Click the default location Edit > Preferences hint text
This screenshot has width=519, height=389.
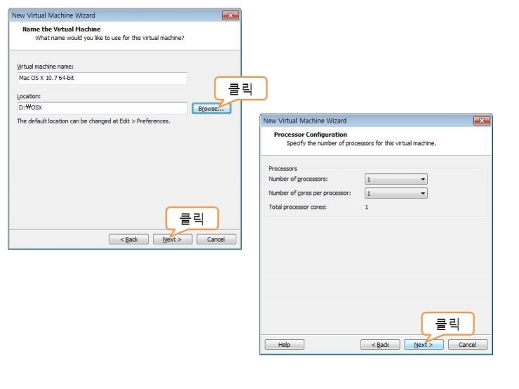(x=93, y=121)
